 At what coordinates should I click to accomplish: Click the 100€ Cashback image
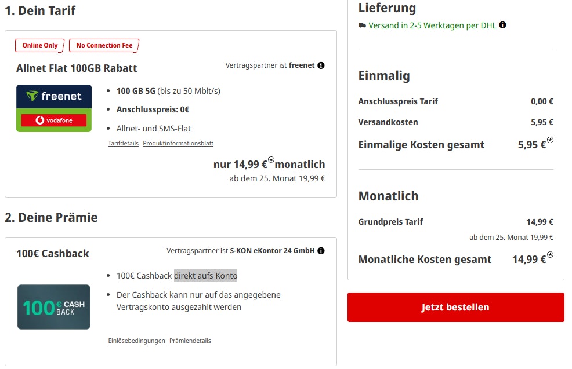coord(54,307)
